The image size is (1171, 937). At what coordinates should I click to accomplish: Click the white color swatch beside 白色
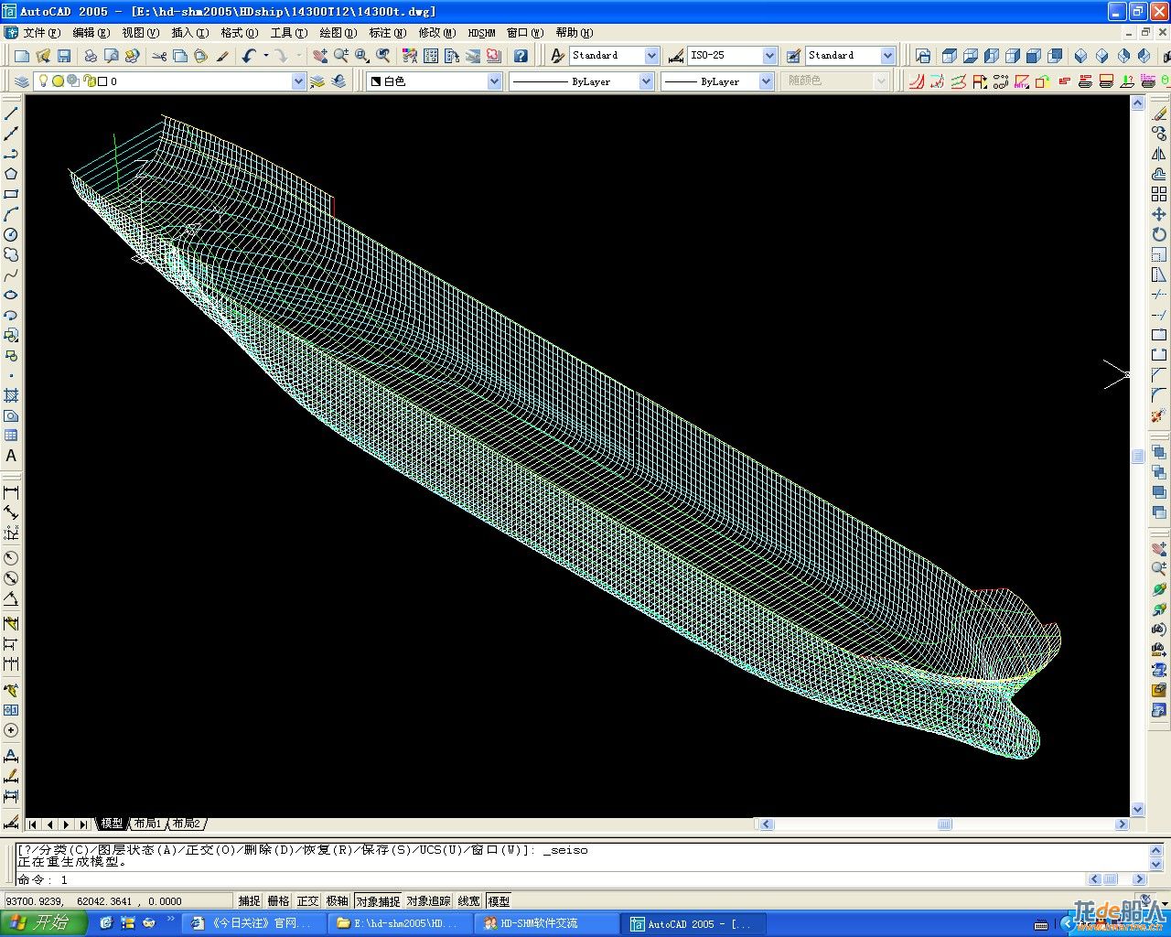pos(376,81)
